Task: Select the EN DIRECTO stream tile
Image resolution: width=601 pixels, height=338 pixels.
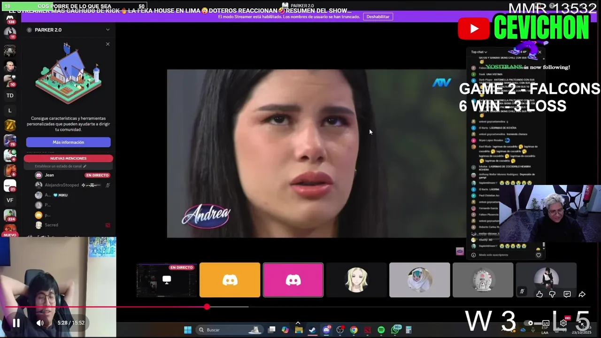Action: (167, 280)
